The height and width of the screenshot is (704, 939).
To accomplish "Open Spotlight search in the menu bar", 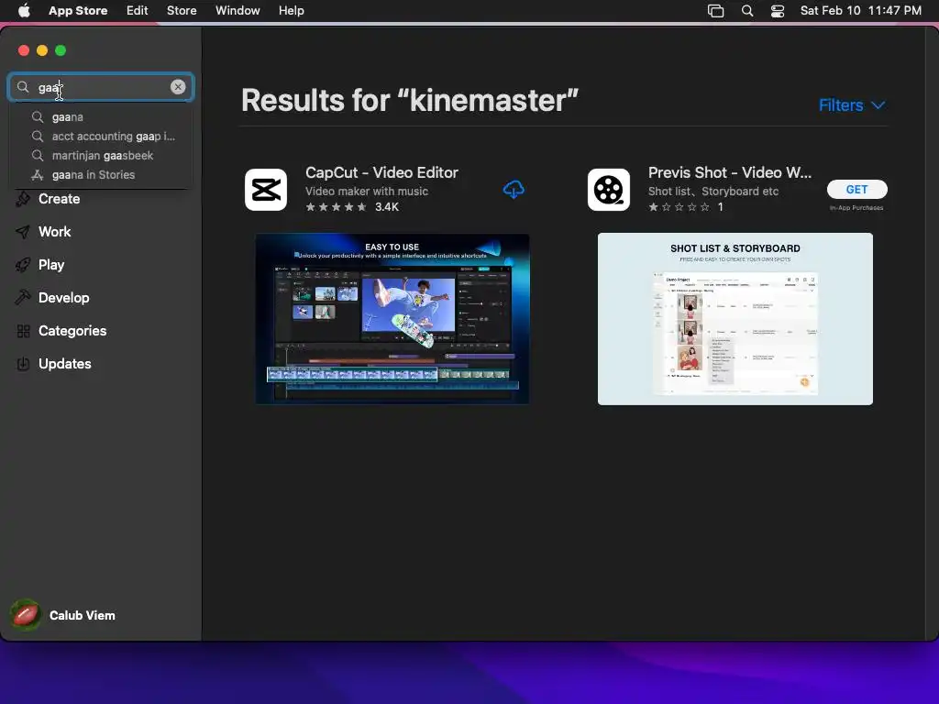I will (x=746, y=11).
